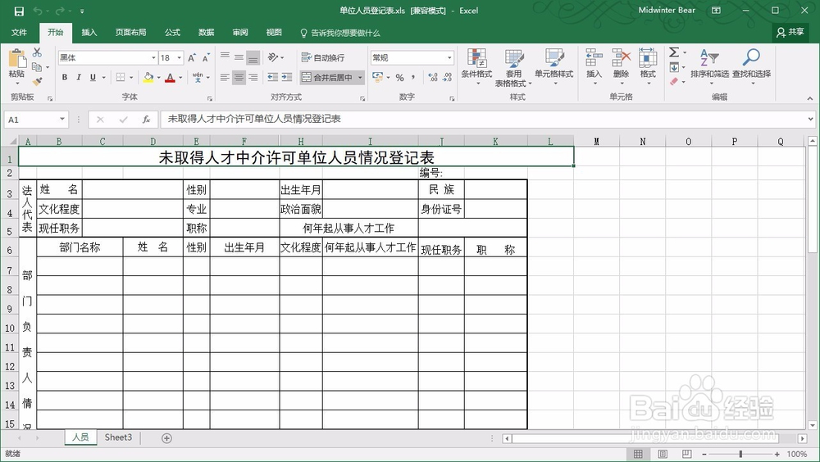
Task: Click the font color red A swatch
Action: pyautogui.click(x=170, y=78)
